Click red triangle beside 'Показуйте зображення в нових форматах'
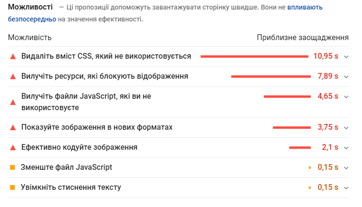This screenshot has height=207, width=362. (13, 127)
